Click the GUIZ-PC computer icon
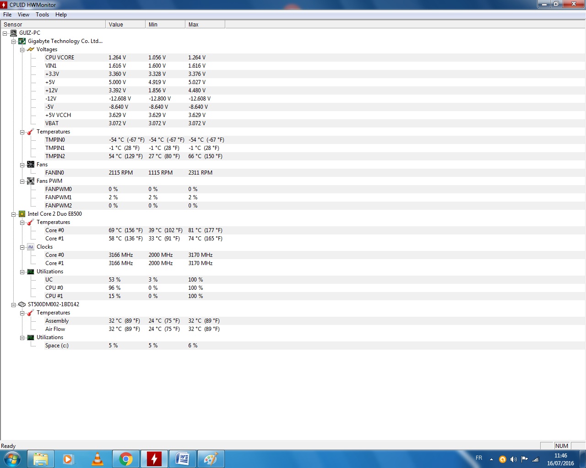 click(13, 33)
